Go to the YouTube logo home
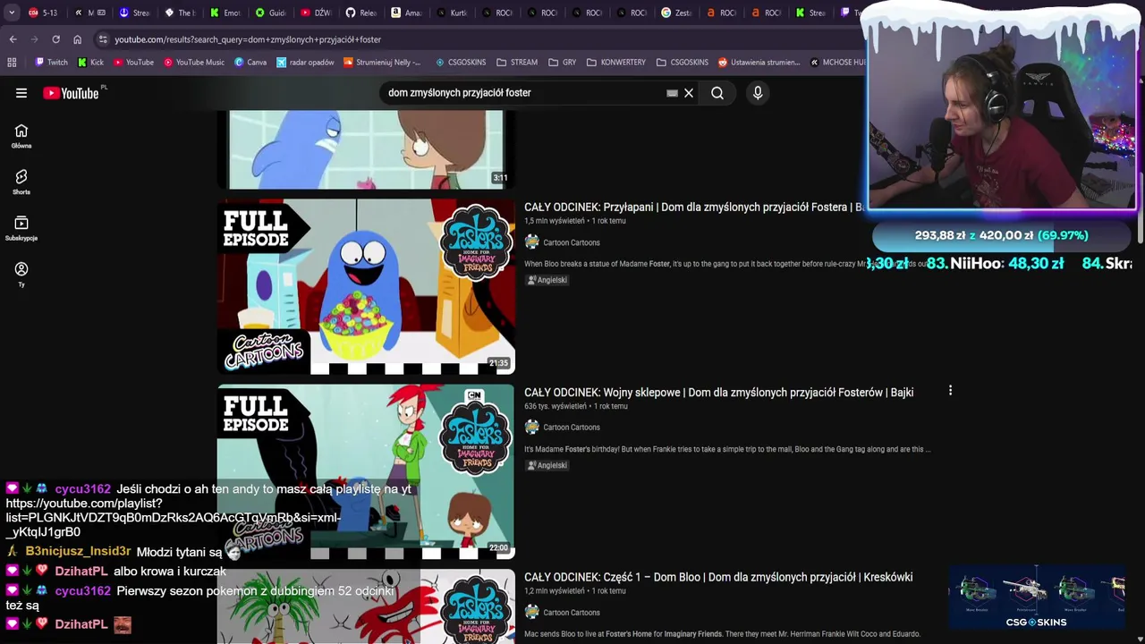This screenshot has width=1145, height=644. (x=71, y=93)
